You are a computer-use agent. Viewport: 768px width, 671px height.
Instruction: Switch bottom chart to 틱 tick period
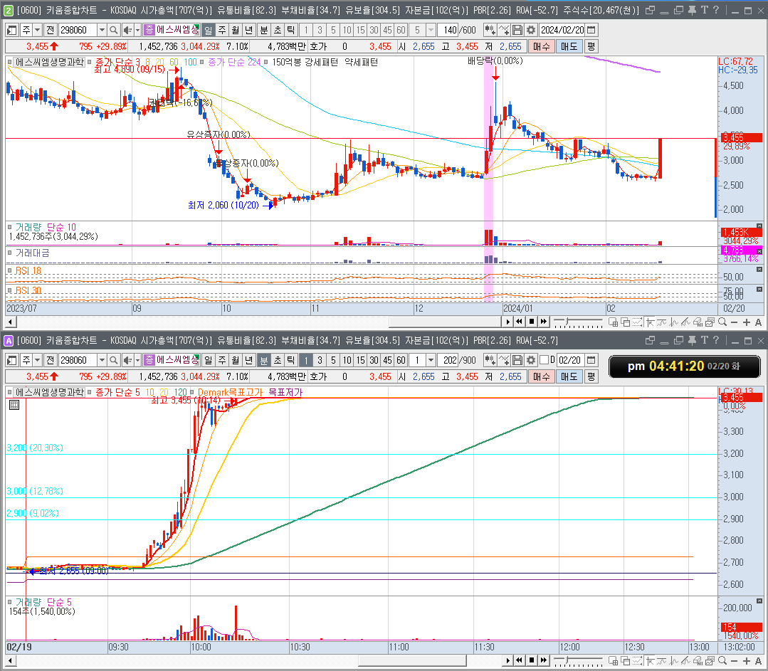coord(291,361)
